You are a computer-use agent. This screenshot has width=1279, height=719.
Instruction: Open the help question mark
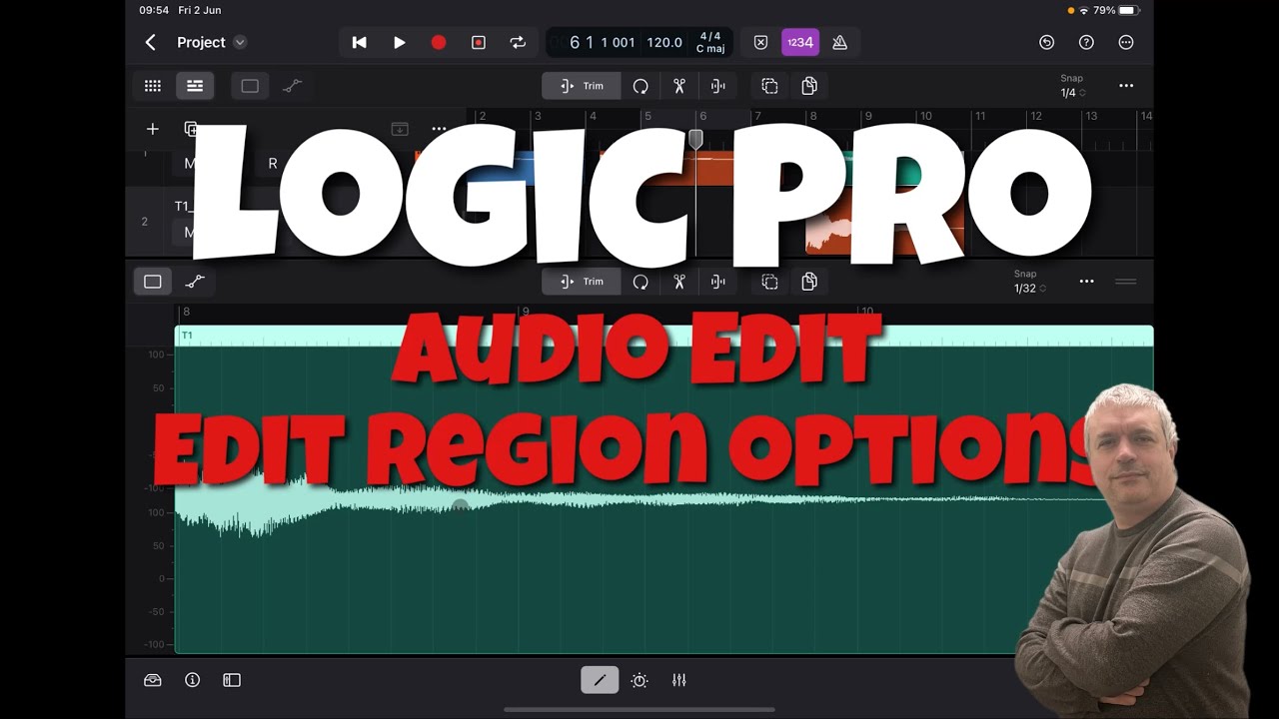(1086, 42)
